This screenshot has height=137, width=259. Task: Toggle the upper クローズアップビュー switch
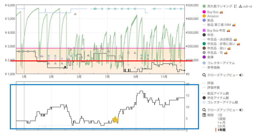(x=241, y=75)
